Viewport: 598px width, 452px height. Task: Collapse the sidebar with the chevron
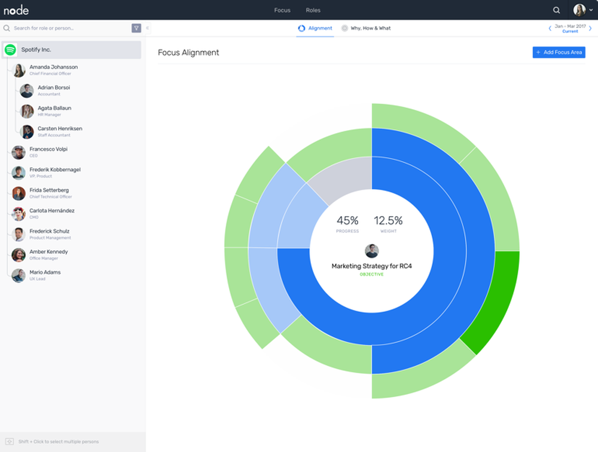(147, 28)
